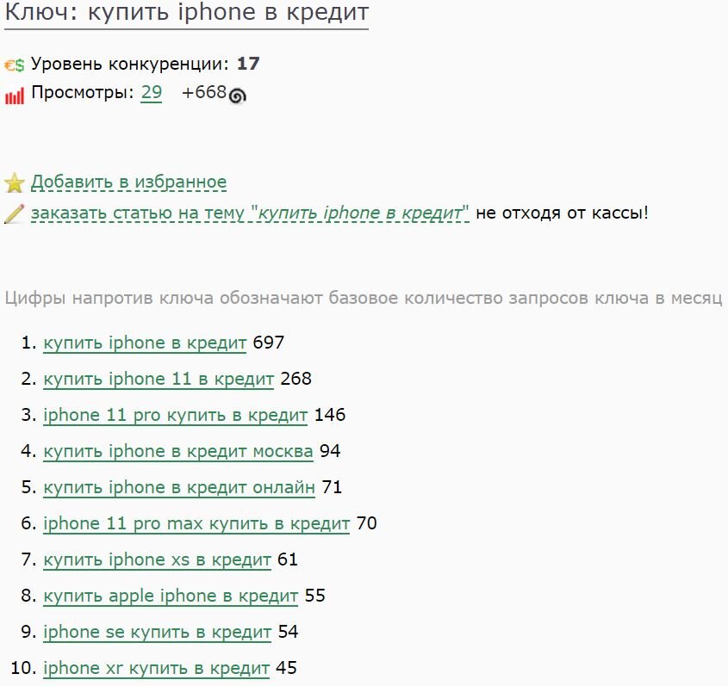Screen dimensions: 728x686
Task: Click the Уровень конкуренции label
Action: pyautogui.click(x=130, y=64)
